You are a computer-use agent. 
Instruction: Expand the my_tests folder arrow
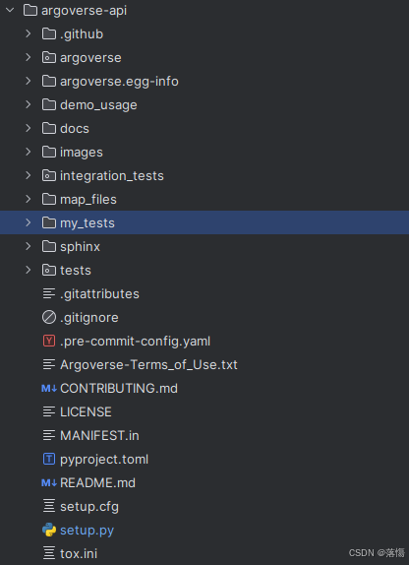click(29, 222)
